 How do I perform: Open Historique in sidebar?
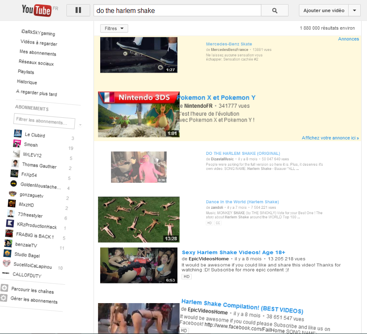pyautogui.click(x=27, y=82)
